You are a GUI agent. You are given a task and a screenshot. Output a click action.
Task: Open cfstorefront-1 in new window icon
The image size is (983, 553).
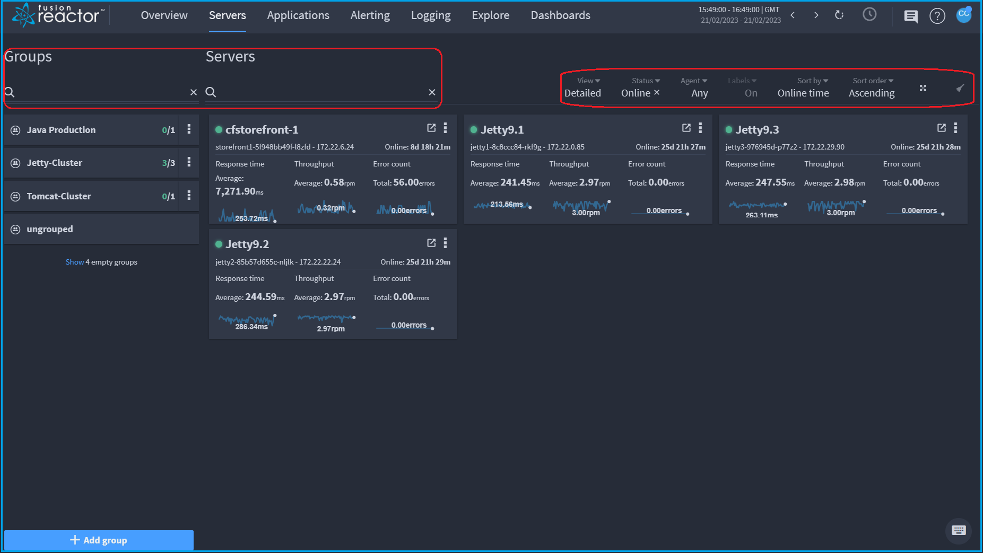click(431, 128)
